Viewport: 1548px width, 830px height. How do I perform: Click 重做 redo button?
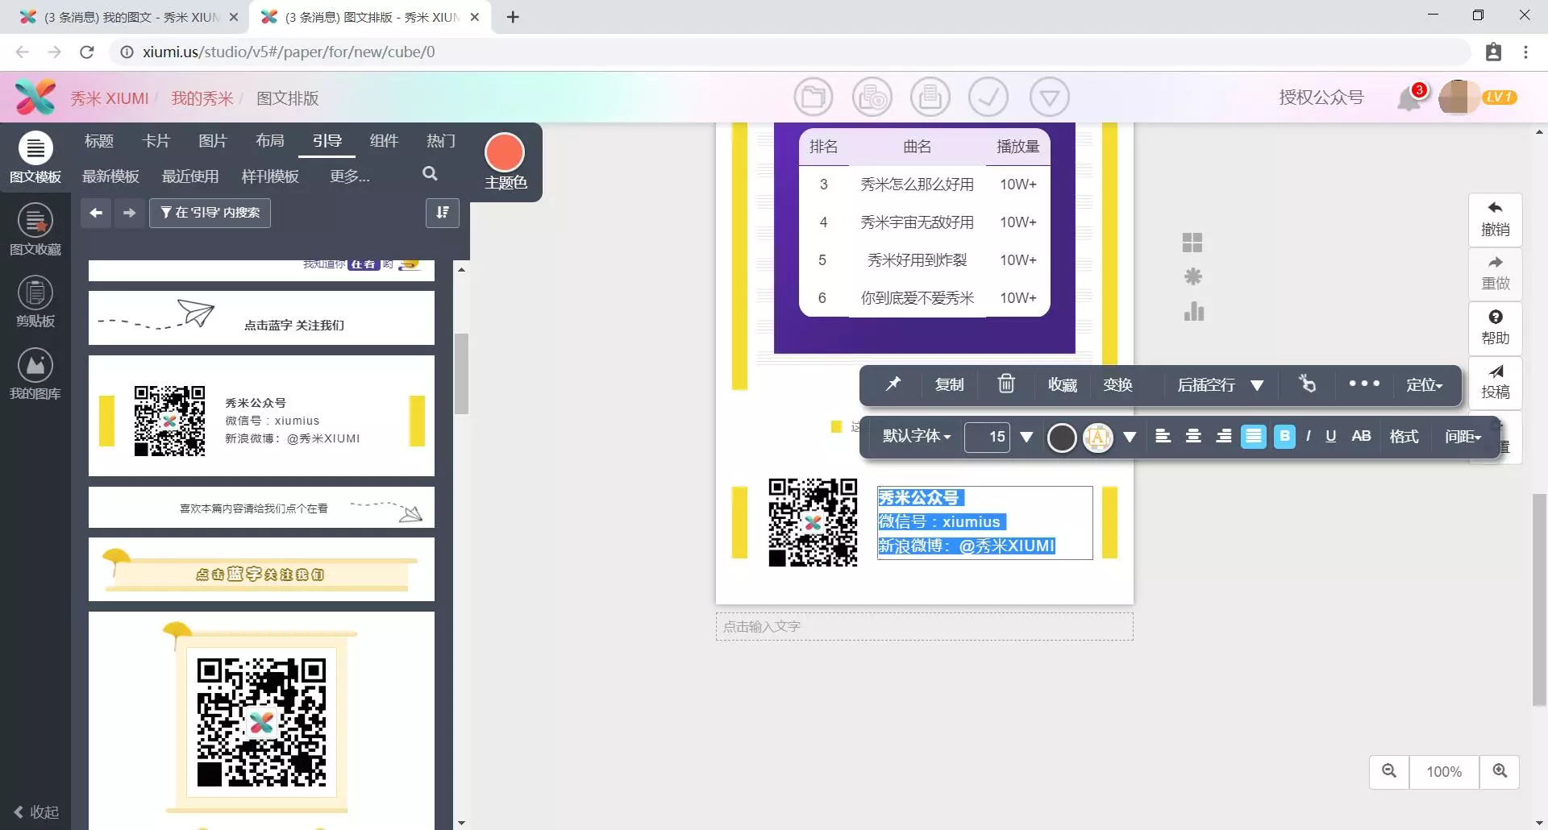point(1496,274)
